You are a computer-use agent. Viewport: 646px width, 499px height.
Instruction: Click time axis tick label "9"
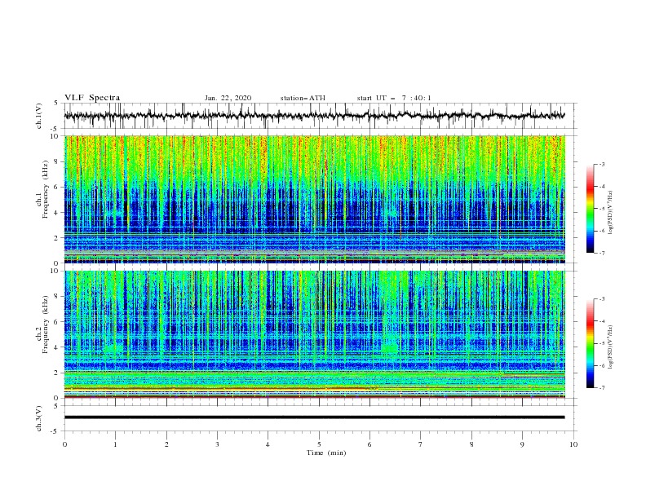coord(522,444)
